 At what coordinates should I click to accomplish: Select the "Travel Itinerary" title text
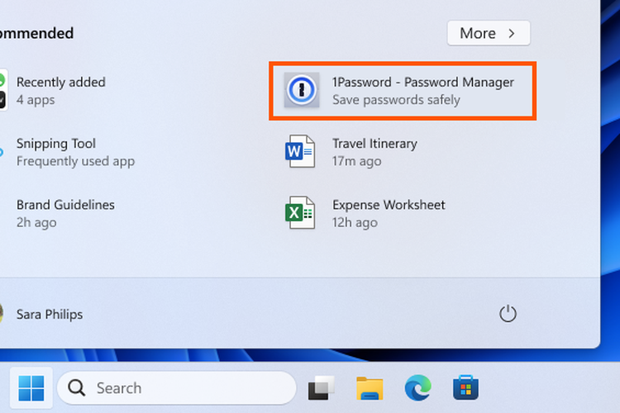tap(374, 144)
